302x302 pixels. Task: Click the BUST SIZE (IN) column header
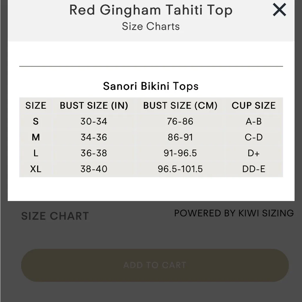[94, 105]
